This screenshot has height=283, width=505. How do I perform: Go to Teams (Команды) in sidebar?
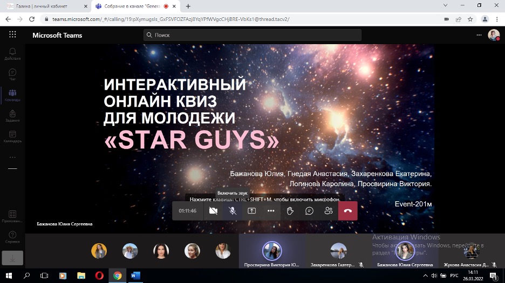coord(12,95)
